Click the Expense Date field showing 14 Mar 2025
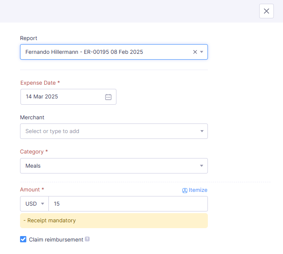This screenshot has width=283, height=254. [58, 97]
